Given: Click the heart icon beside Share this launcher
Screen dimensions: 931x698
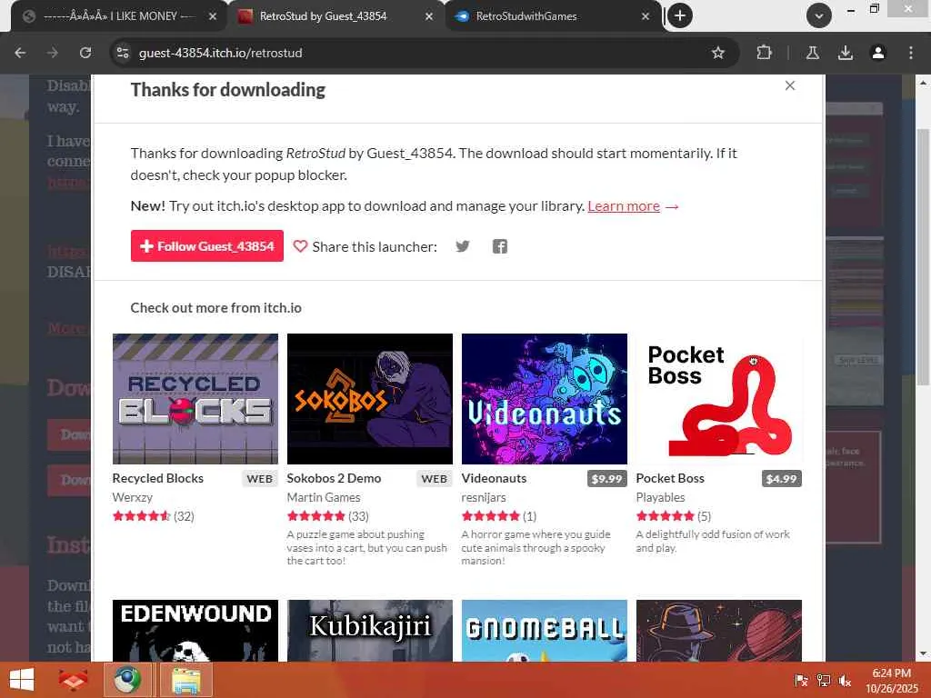Looking at the screenshot, I should tap(300, 246).
